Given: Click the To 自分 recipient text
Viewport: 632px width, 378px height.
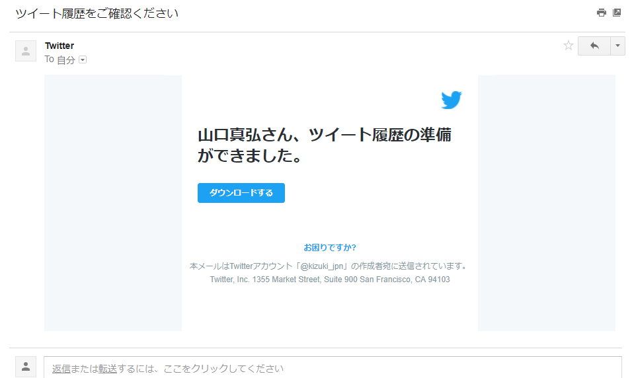Looking at the screenshot, I should point(59,59).
